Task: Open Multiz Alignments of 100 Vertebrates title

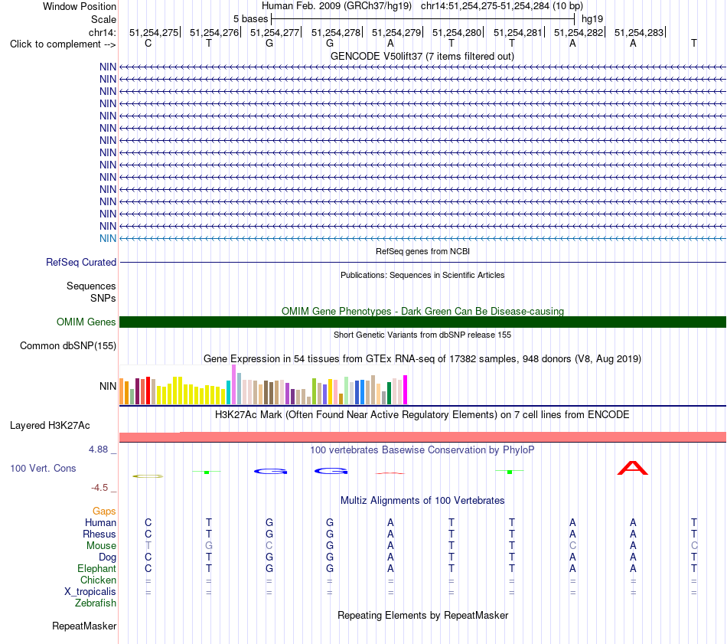Action: 422,501
